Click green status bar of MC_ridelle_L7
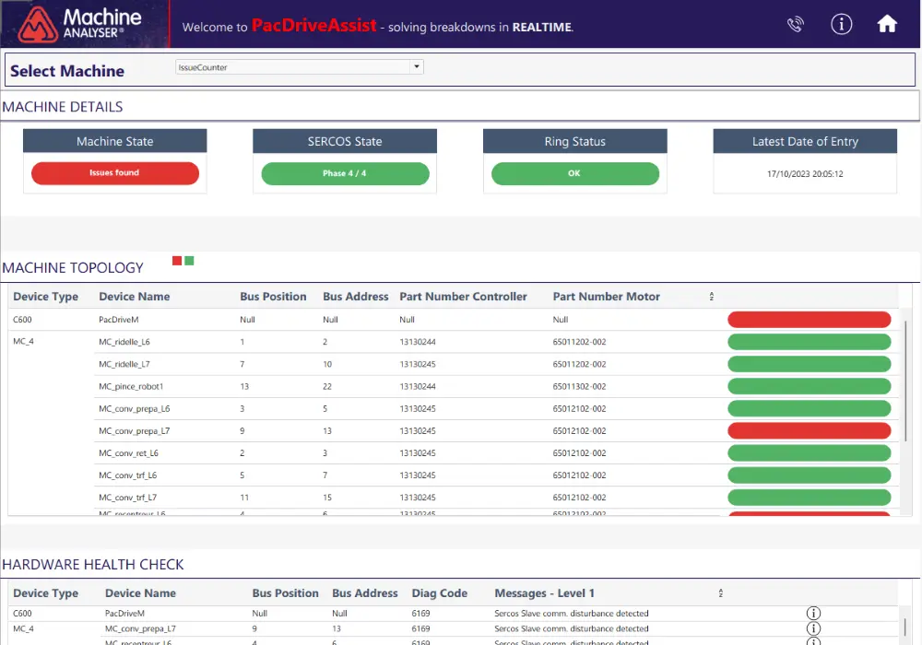Image resolution: width=922 pixels, height=645 pixels. coord(810,364)
